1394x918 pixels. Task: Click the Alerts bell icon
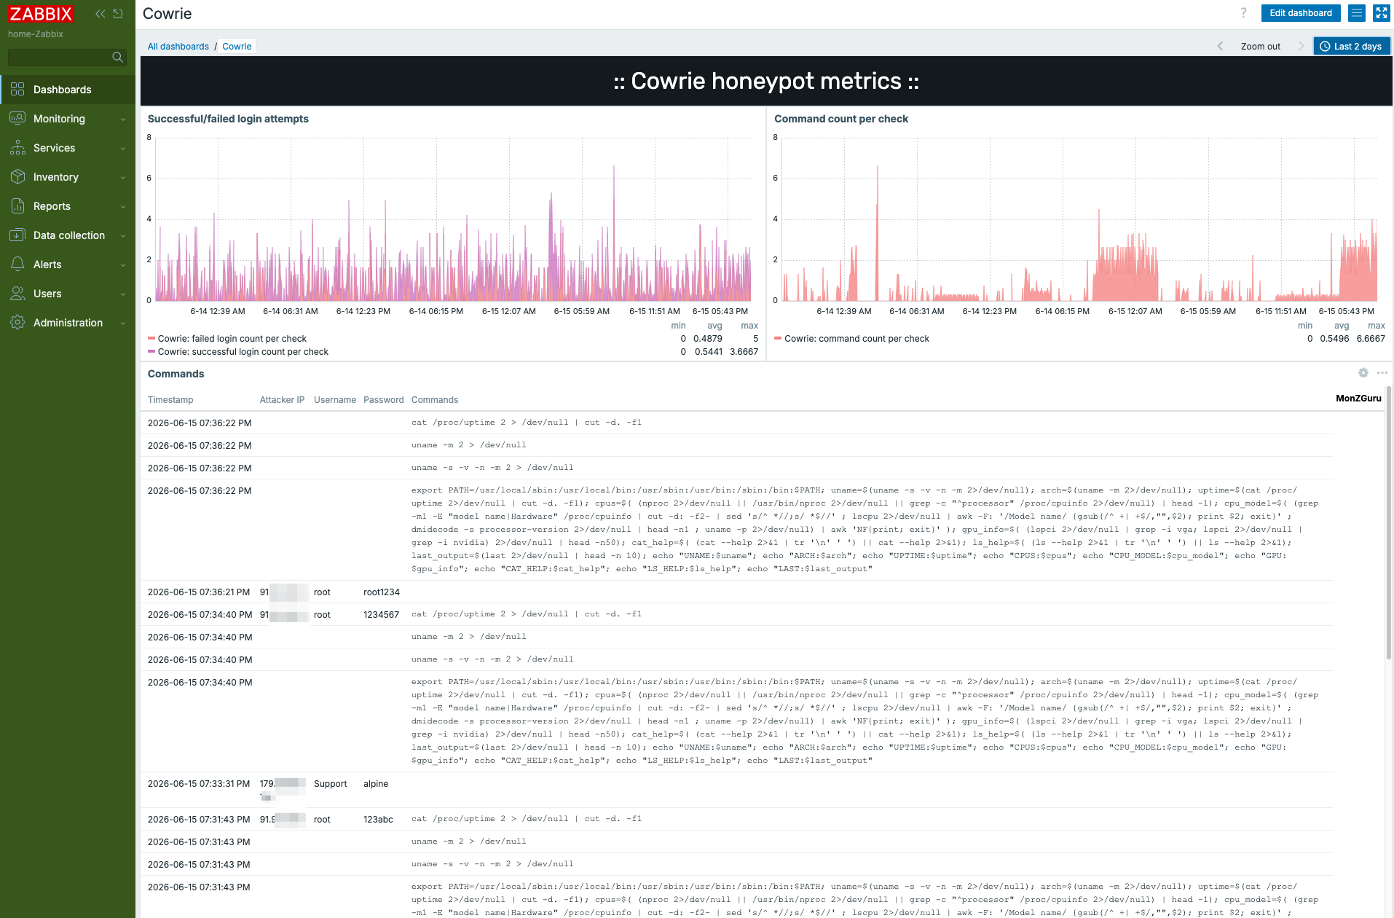17,264
